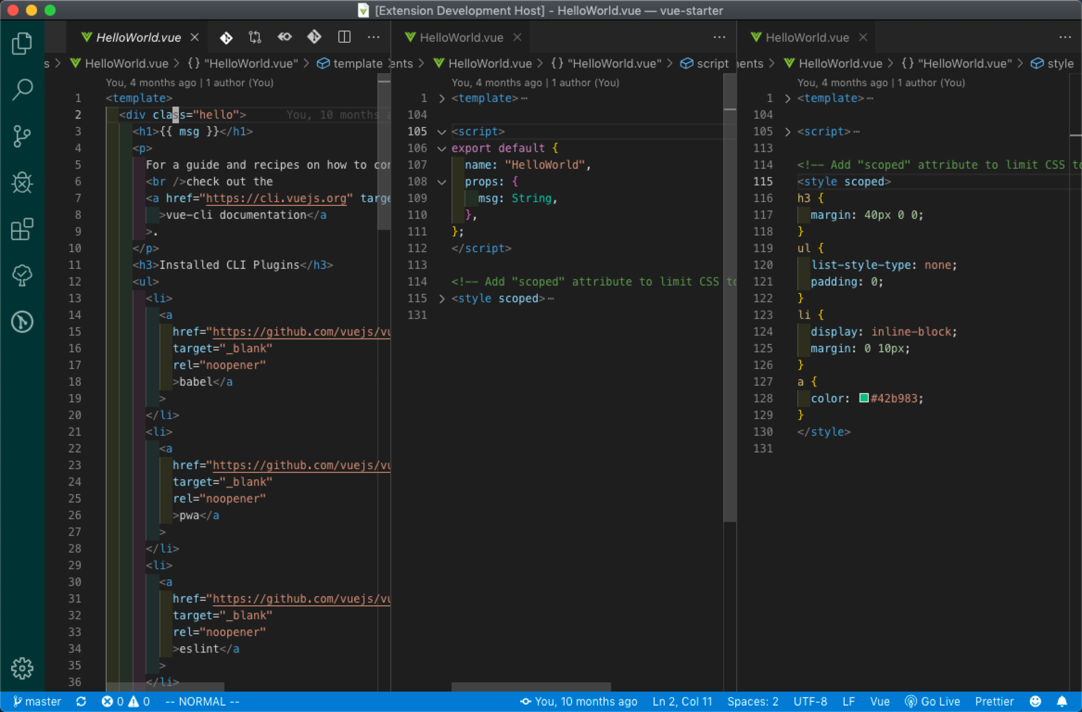Screen dimensions: 1082x712
Task: Open the Manage gear settings menu
Action: [x=22, y=668]
